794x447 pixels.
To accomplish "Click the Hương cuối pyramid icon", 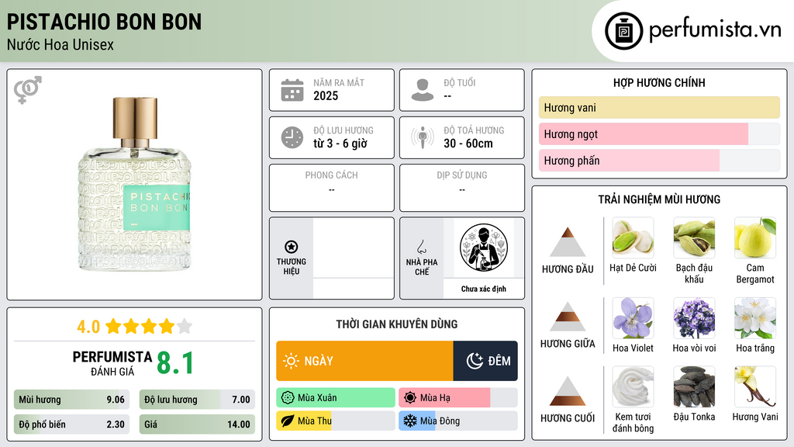I will (568, 391).
